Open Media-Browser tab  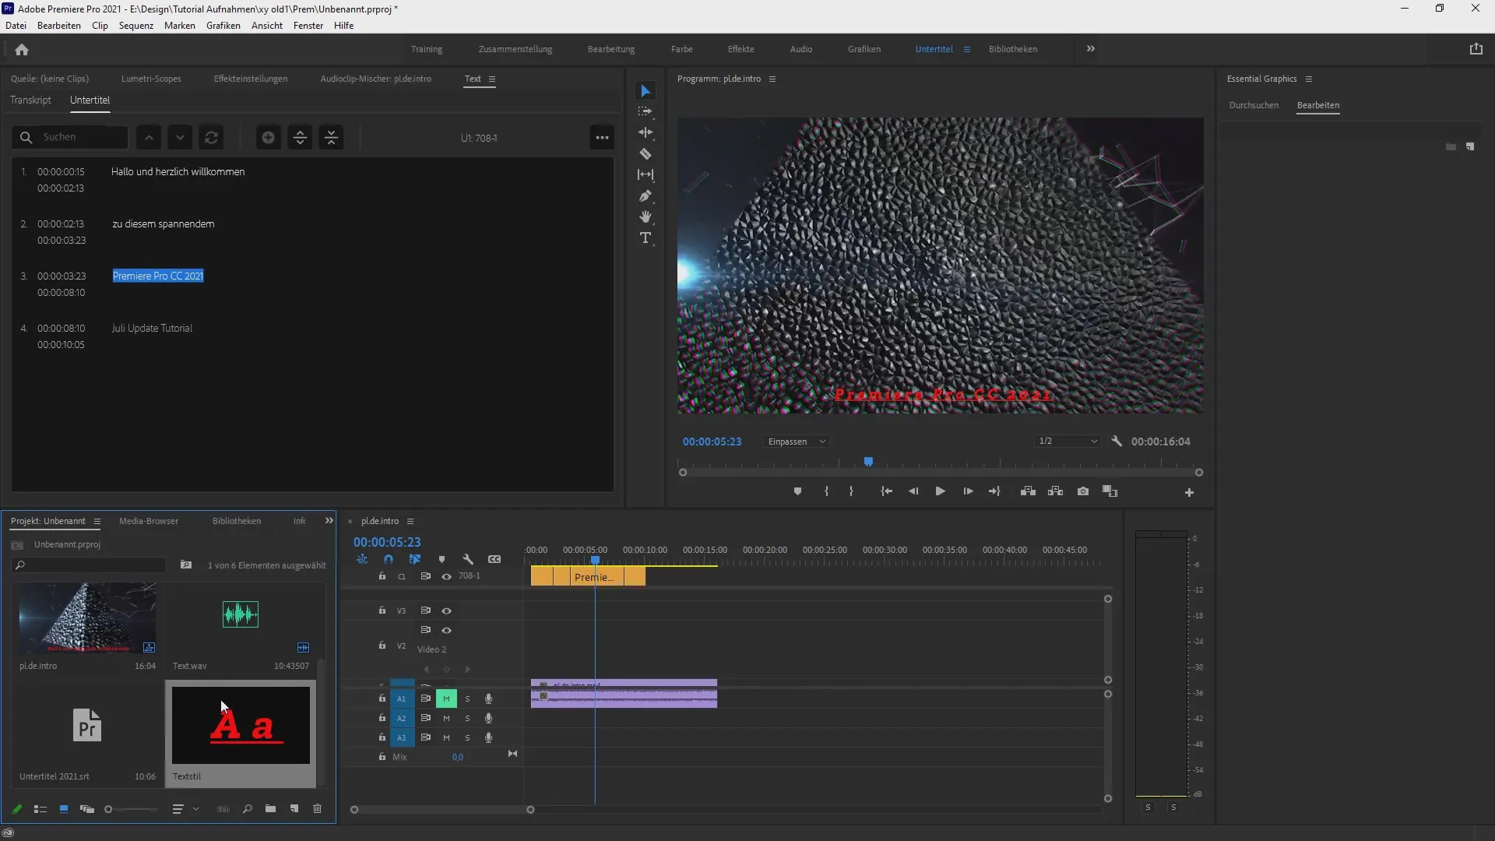149,521
